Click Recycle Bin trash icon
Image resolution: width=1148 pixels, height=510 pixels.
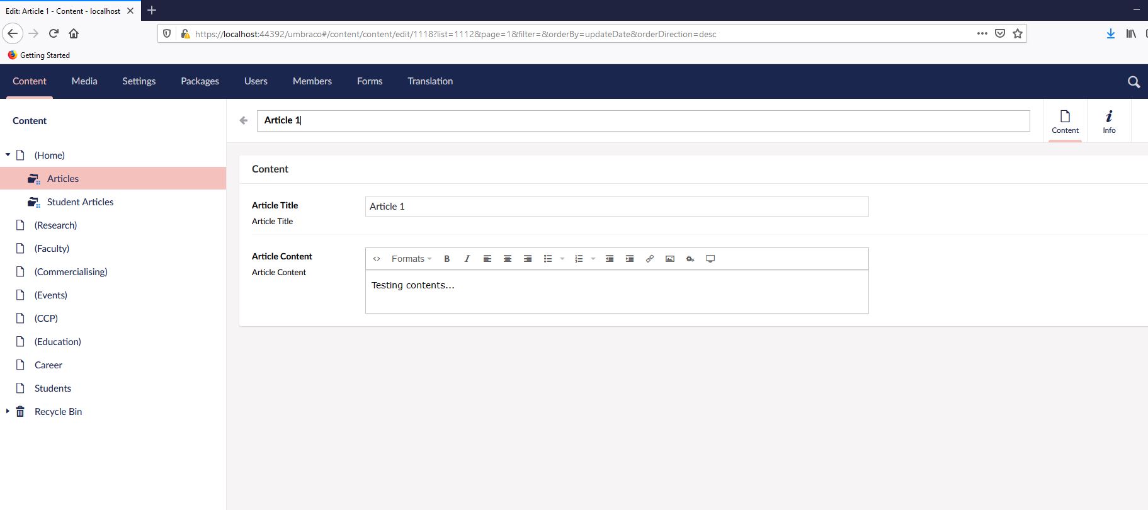20,412
